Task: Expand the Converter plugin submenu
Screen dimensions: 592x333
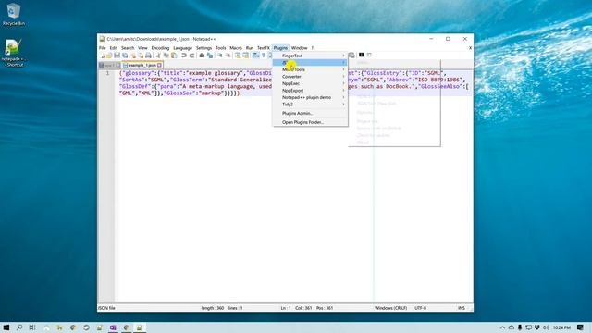Action: [x=311, y=77]
